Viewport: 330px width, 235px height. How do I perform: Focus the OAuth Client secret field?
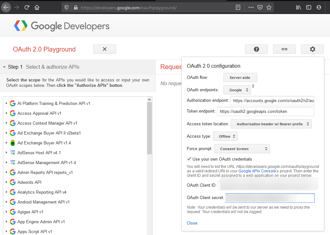pyautogui.click(x=270, y=198)
